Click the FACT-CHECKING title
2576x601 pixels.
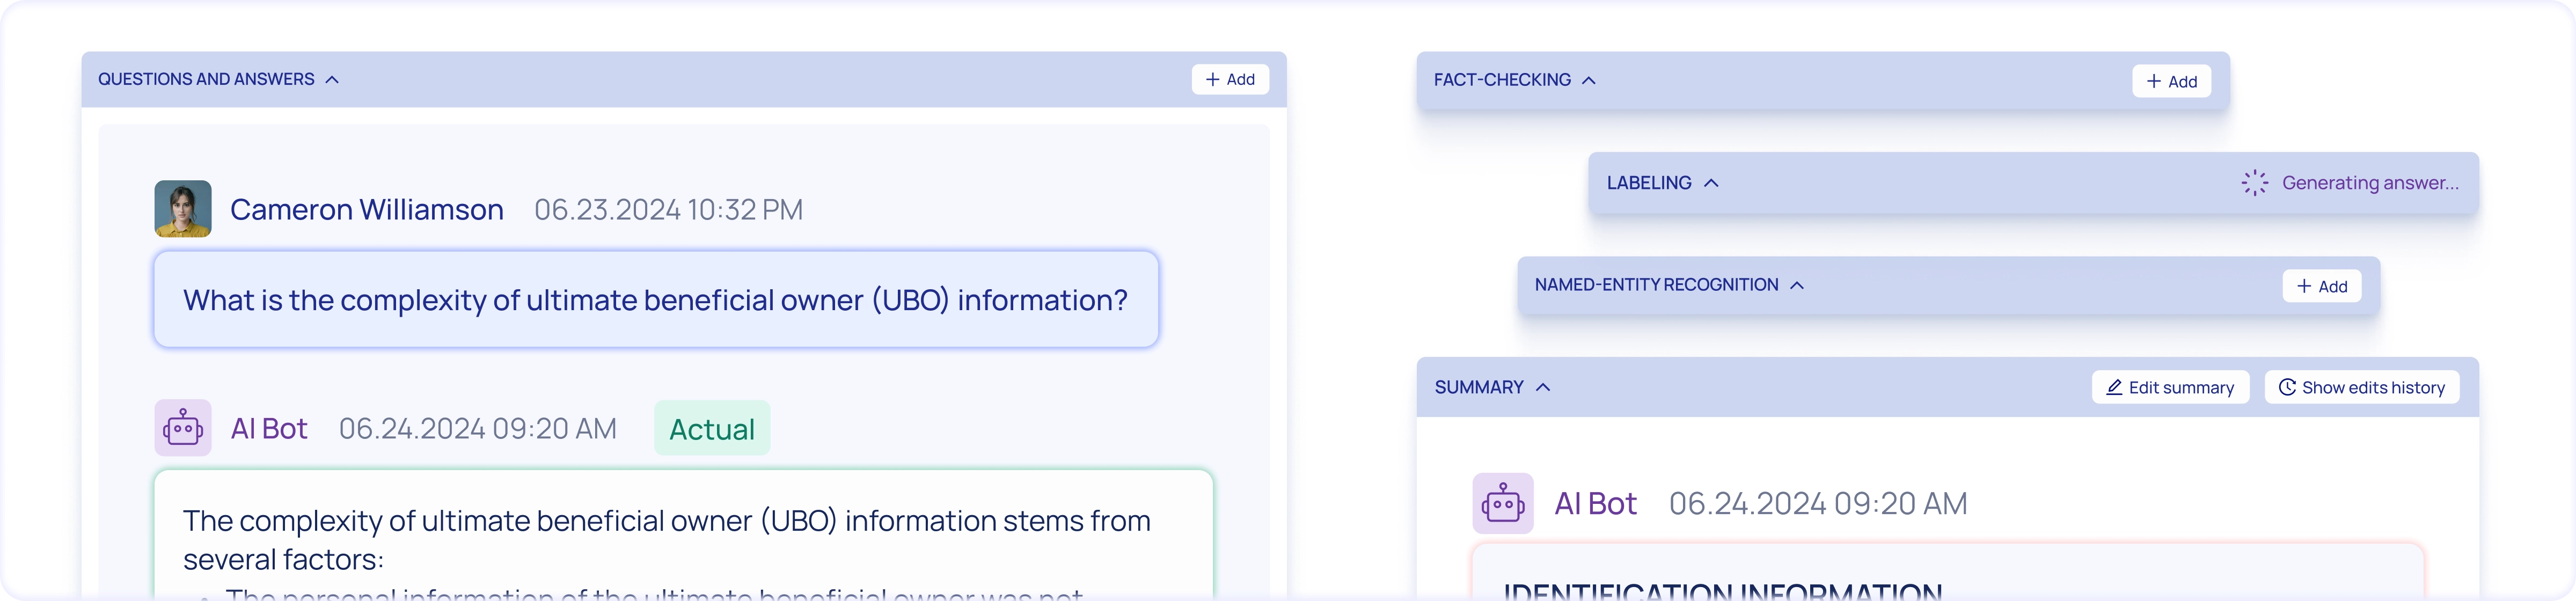1502,80
